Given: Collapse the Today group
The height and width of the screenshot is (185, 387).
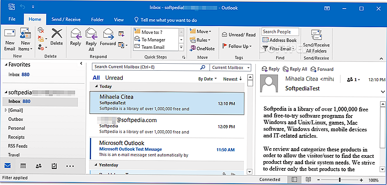Looking at the screenshot, I should pyautogui.click(x=96, y=86).
